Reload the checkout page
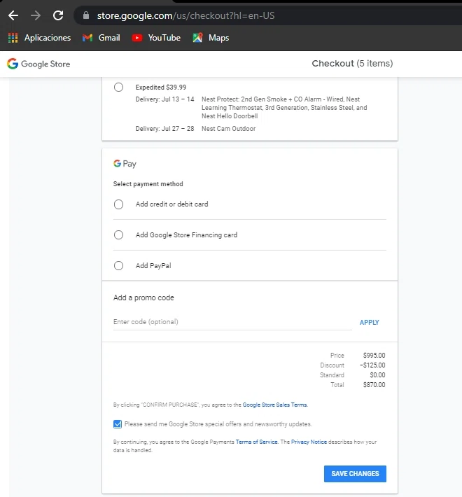Image resolution: width=462 pixels, height=497 pixels. tap(58, 15)
